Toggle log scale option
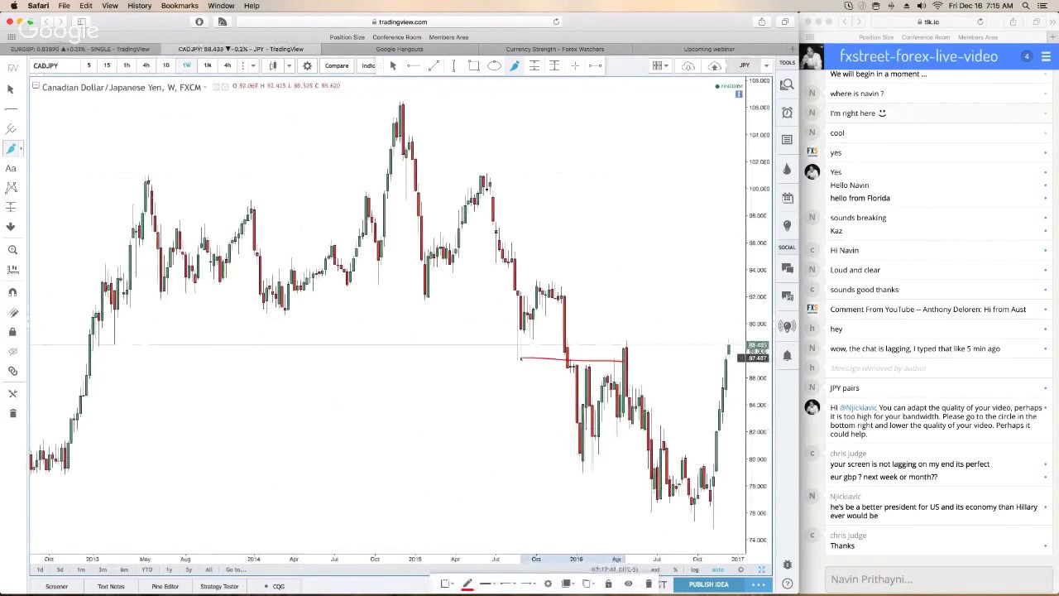This screenshot has height=596, width=1059. pos(694,570)
